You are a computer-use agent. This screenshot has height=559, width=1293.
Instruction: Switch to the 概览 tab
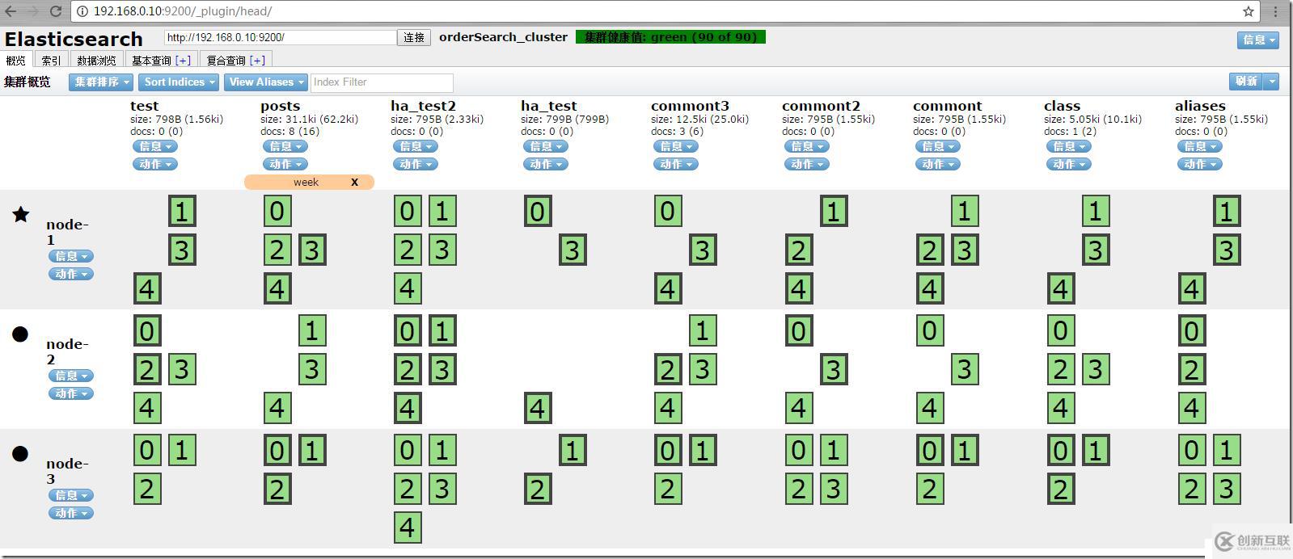16,60
